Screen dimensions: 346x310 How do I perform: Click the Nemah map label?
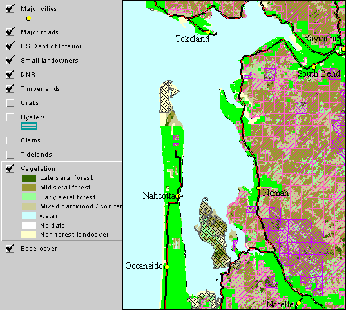(x=276, y=193)
